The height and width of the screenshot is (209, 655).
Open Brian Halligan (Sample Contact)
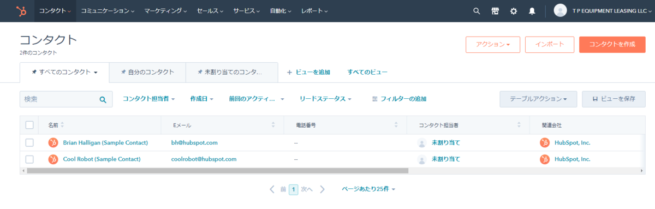tap(105, 142)
